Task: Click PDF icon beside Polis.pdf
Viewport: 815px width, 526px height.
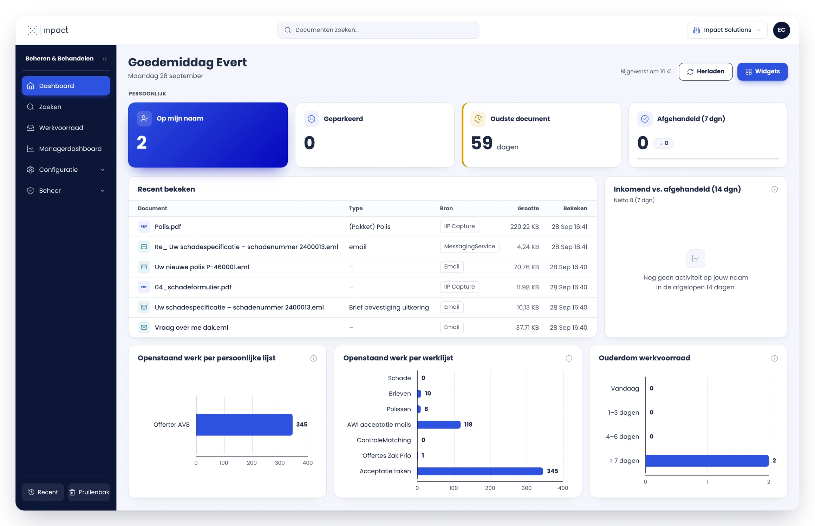Action: (x=144, y=227)
